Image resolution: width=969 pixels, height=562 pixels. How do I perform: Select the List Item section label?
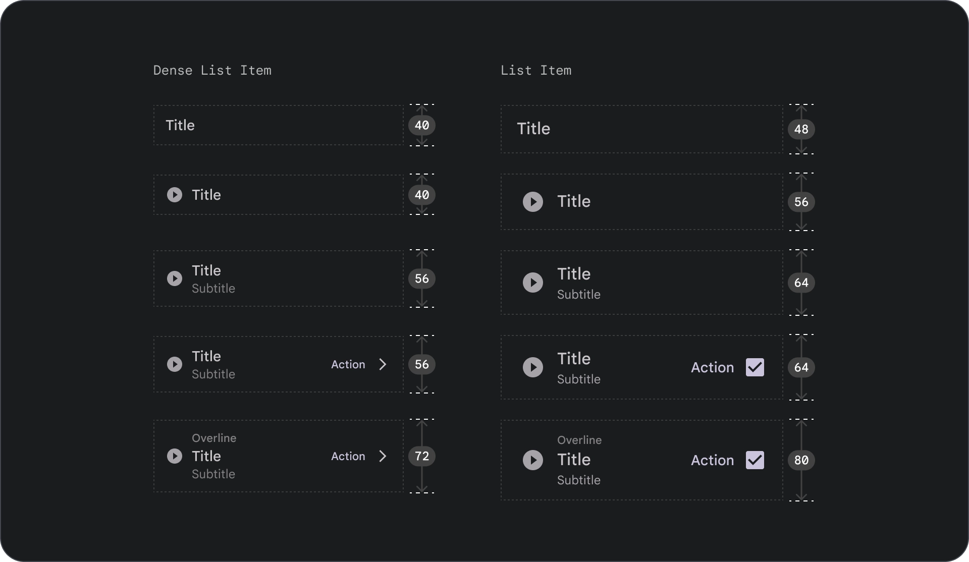click(x=535, y=70)
